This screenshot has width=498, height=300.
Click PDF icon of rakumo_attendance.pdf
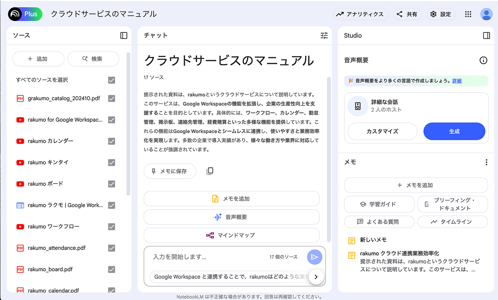[x=20, y=248]
